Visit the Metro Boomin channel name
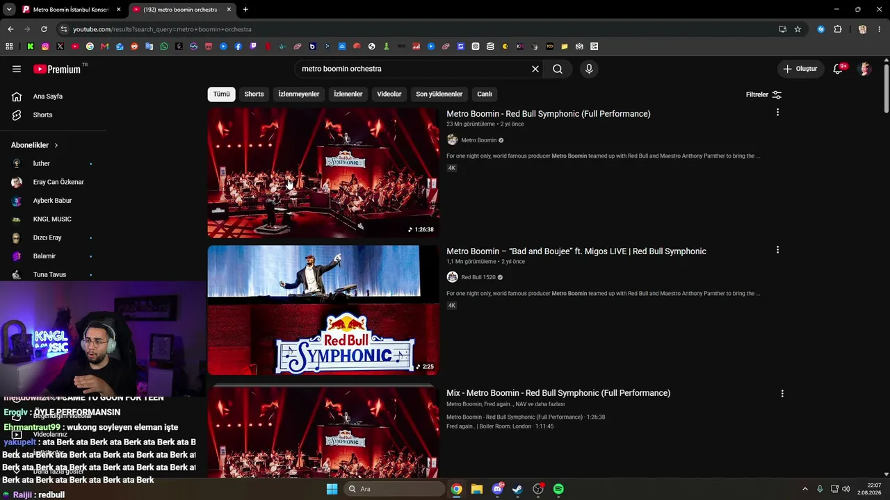Viewport: 890px width, 500px height. click(479, 140)
